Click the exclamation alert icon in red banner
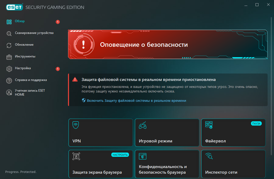 pos(83,45)
